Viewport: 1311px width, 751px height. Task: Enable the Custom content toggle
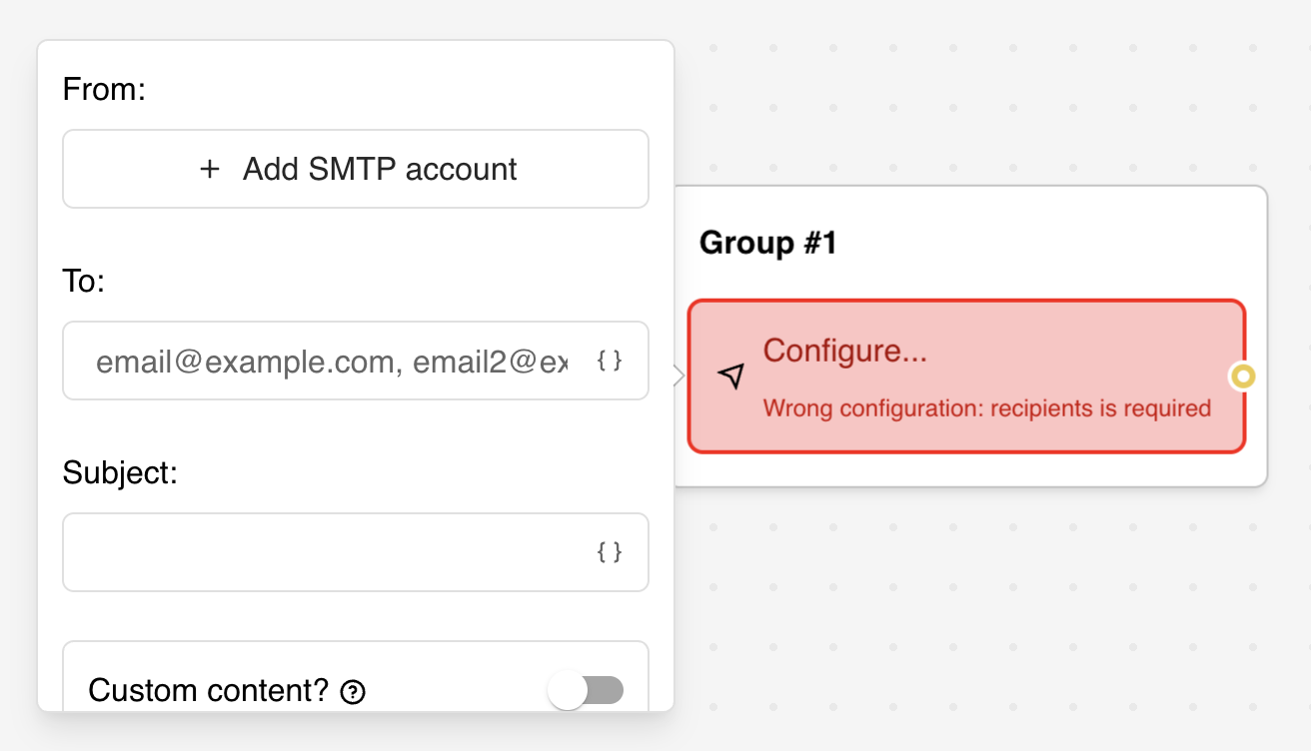(587, 690)
